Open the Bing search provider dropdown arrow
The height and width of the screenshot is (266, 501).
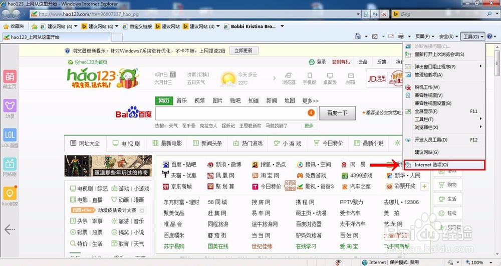[496, 14]
